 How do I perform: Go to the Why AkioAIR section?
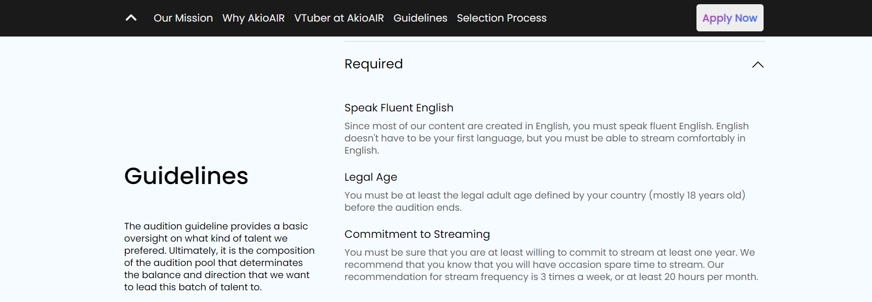click(253, 18)
